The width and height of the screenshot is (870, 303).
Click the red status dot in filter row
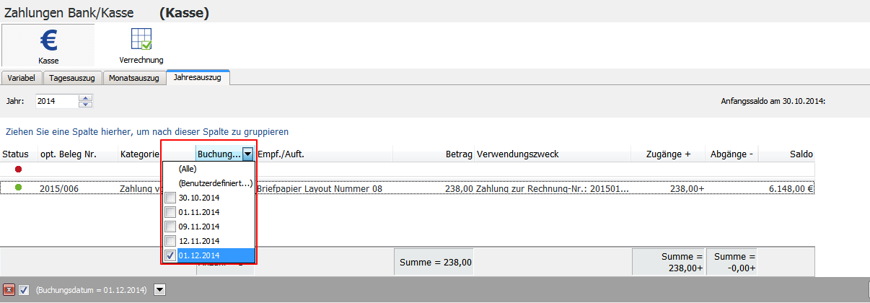[18, 169]
